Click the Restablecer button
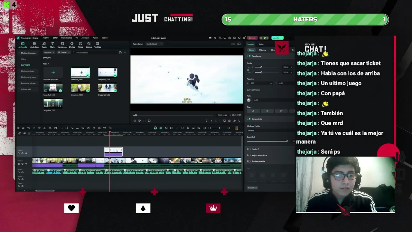Viewport: 412px width, 232px height. tap(252, 188)
